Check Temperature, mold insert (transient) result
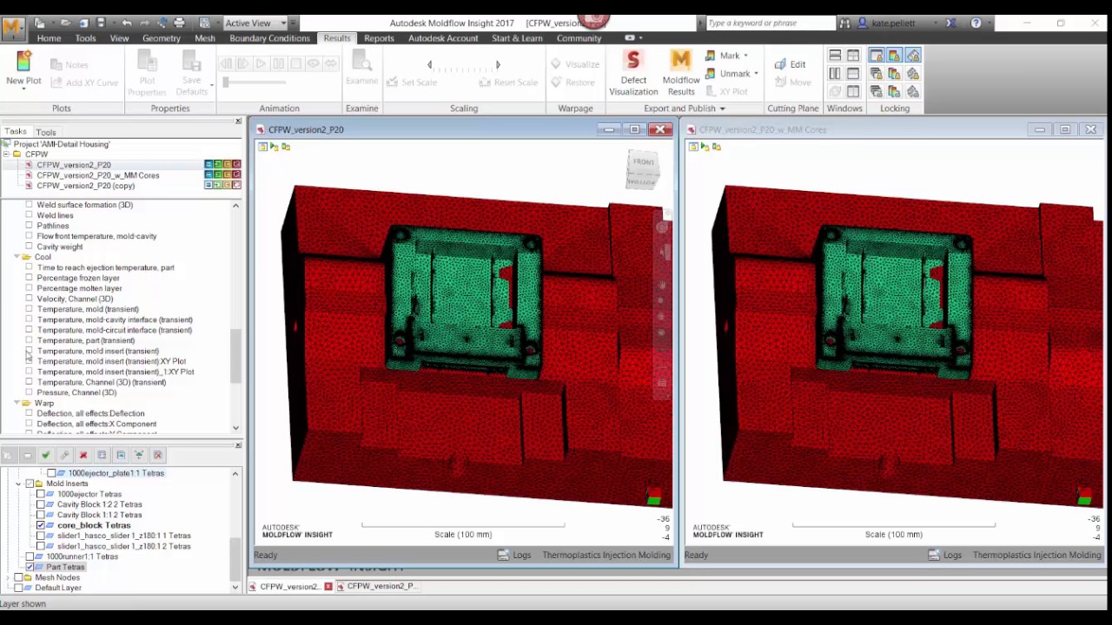 (29, 351)
